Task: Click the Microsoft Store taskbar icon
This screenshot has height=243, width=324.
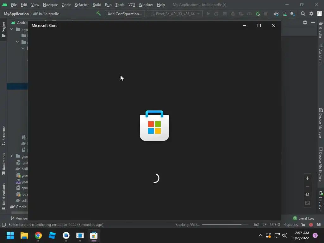Action: pos(94,235)
